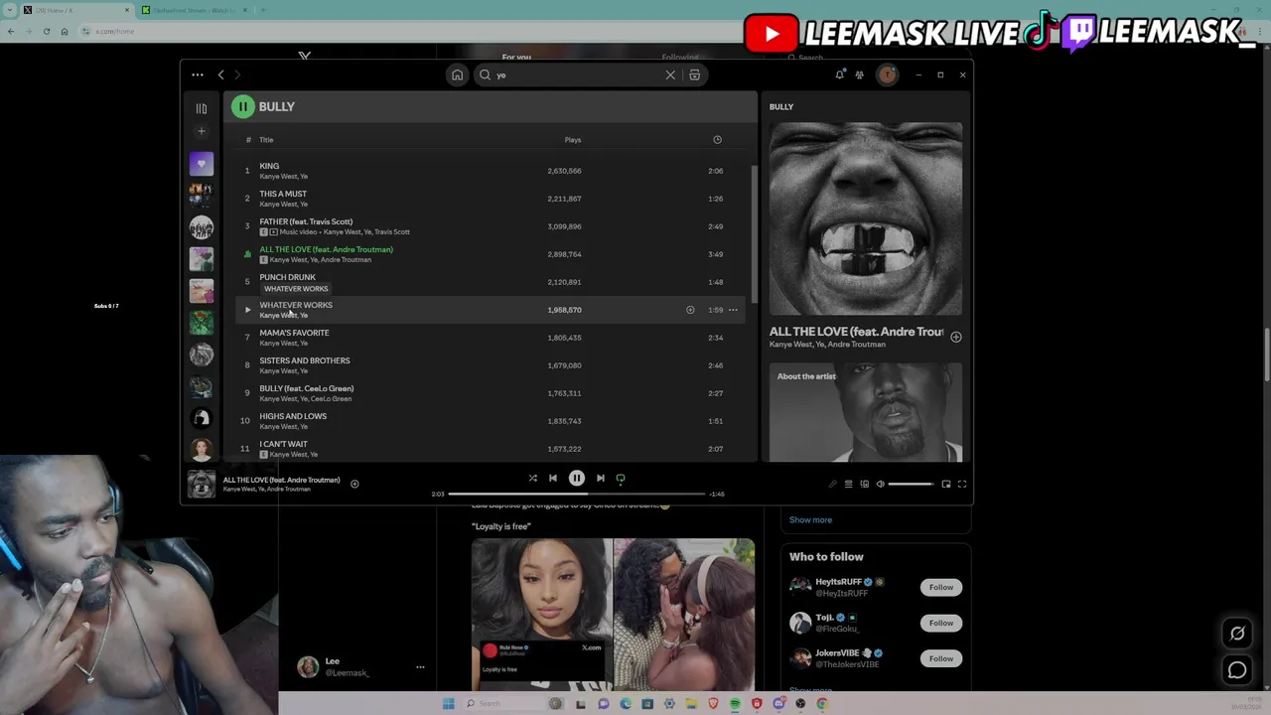The image size is (1271, 715).
Task: Open Grok icon at the X page corner
Action: coord(1237,634)
